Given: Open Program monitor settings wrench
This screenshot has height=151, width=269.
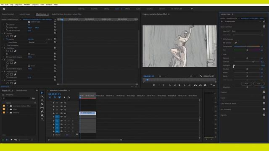Looking at the screenshot, I should point(201,76).
